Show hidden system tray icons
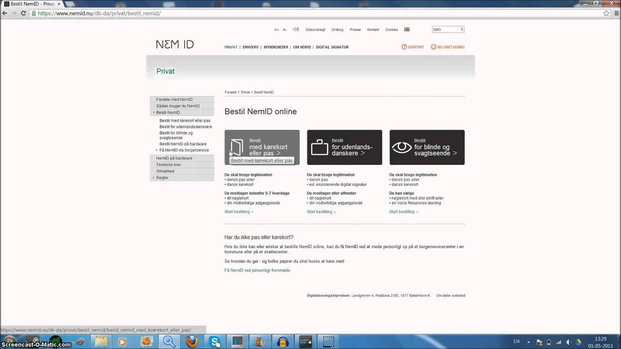The width and height of the screenshot is (621, 349). pyautogui.click(x=529, y=342)
